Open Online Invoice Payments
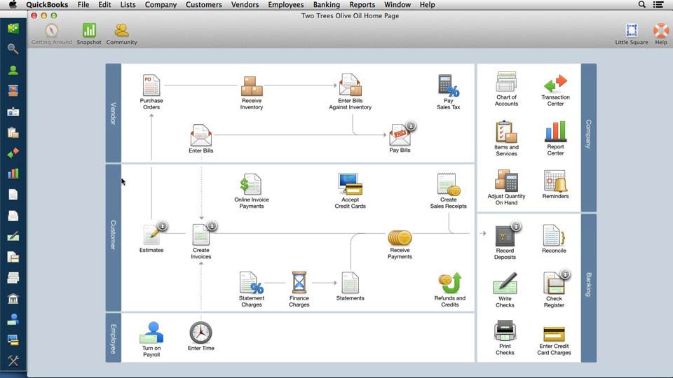Viewport: 673px width, 378px height. click(x=251, y=184)
